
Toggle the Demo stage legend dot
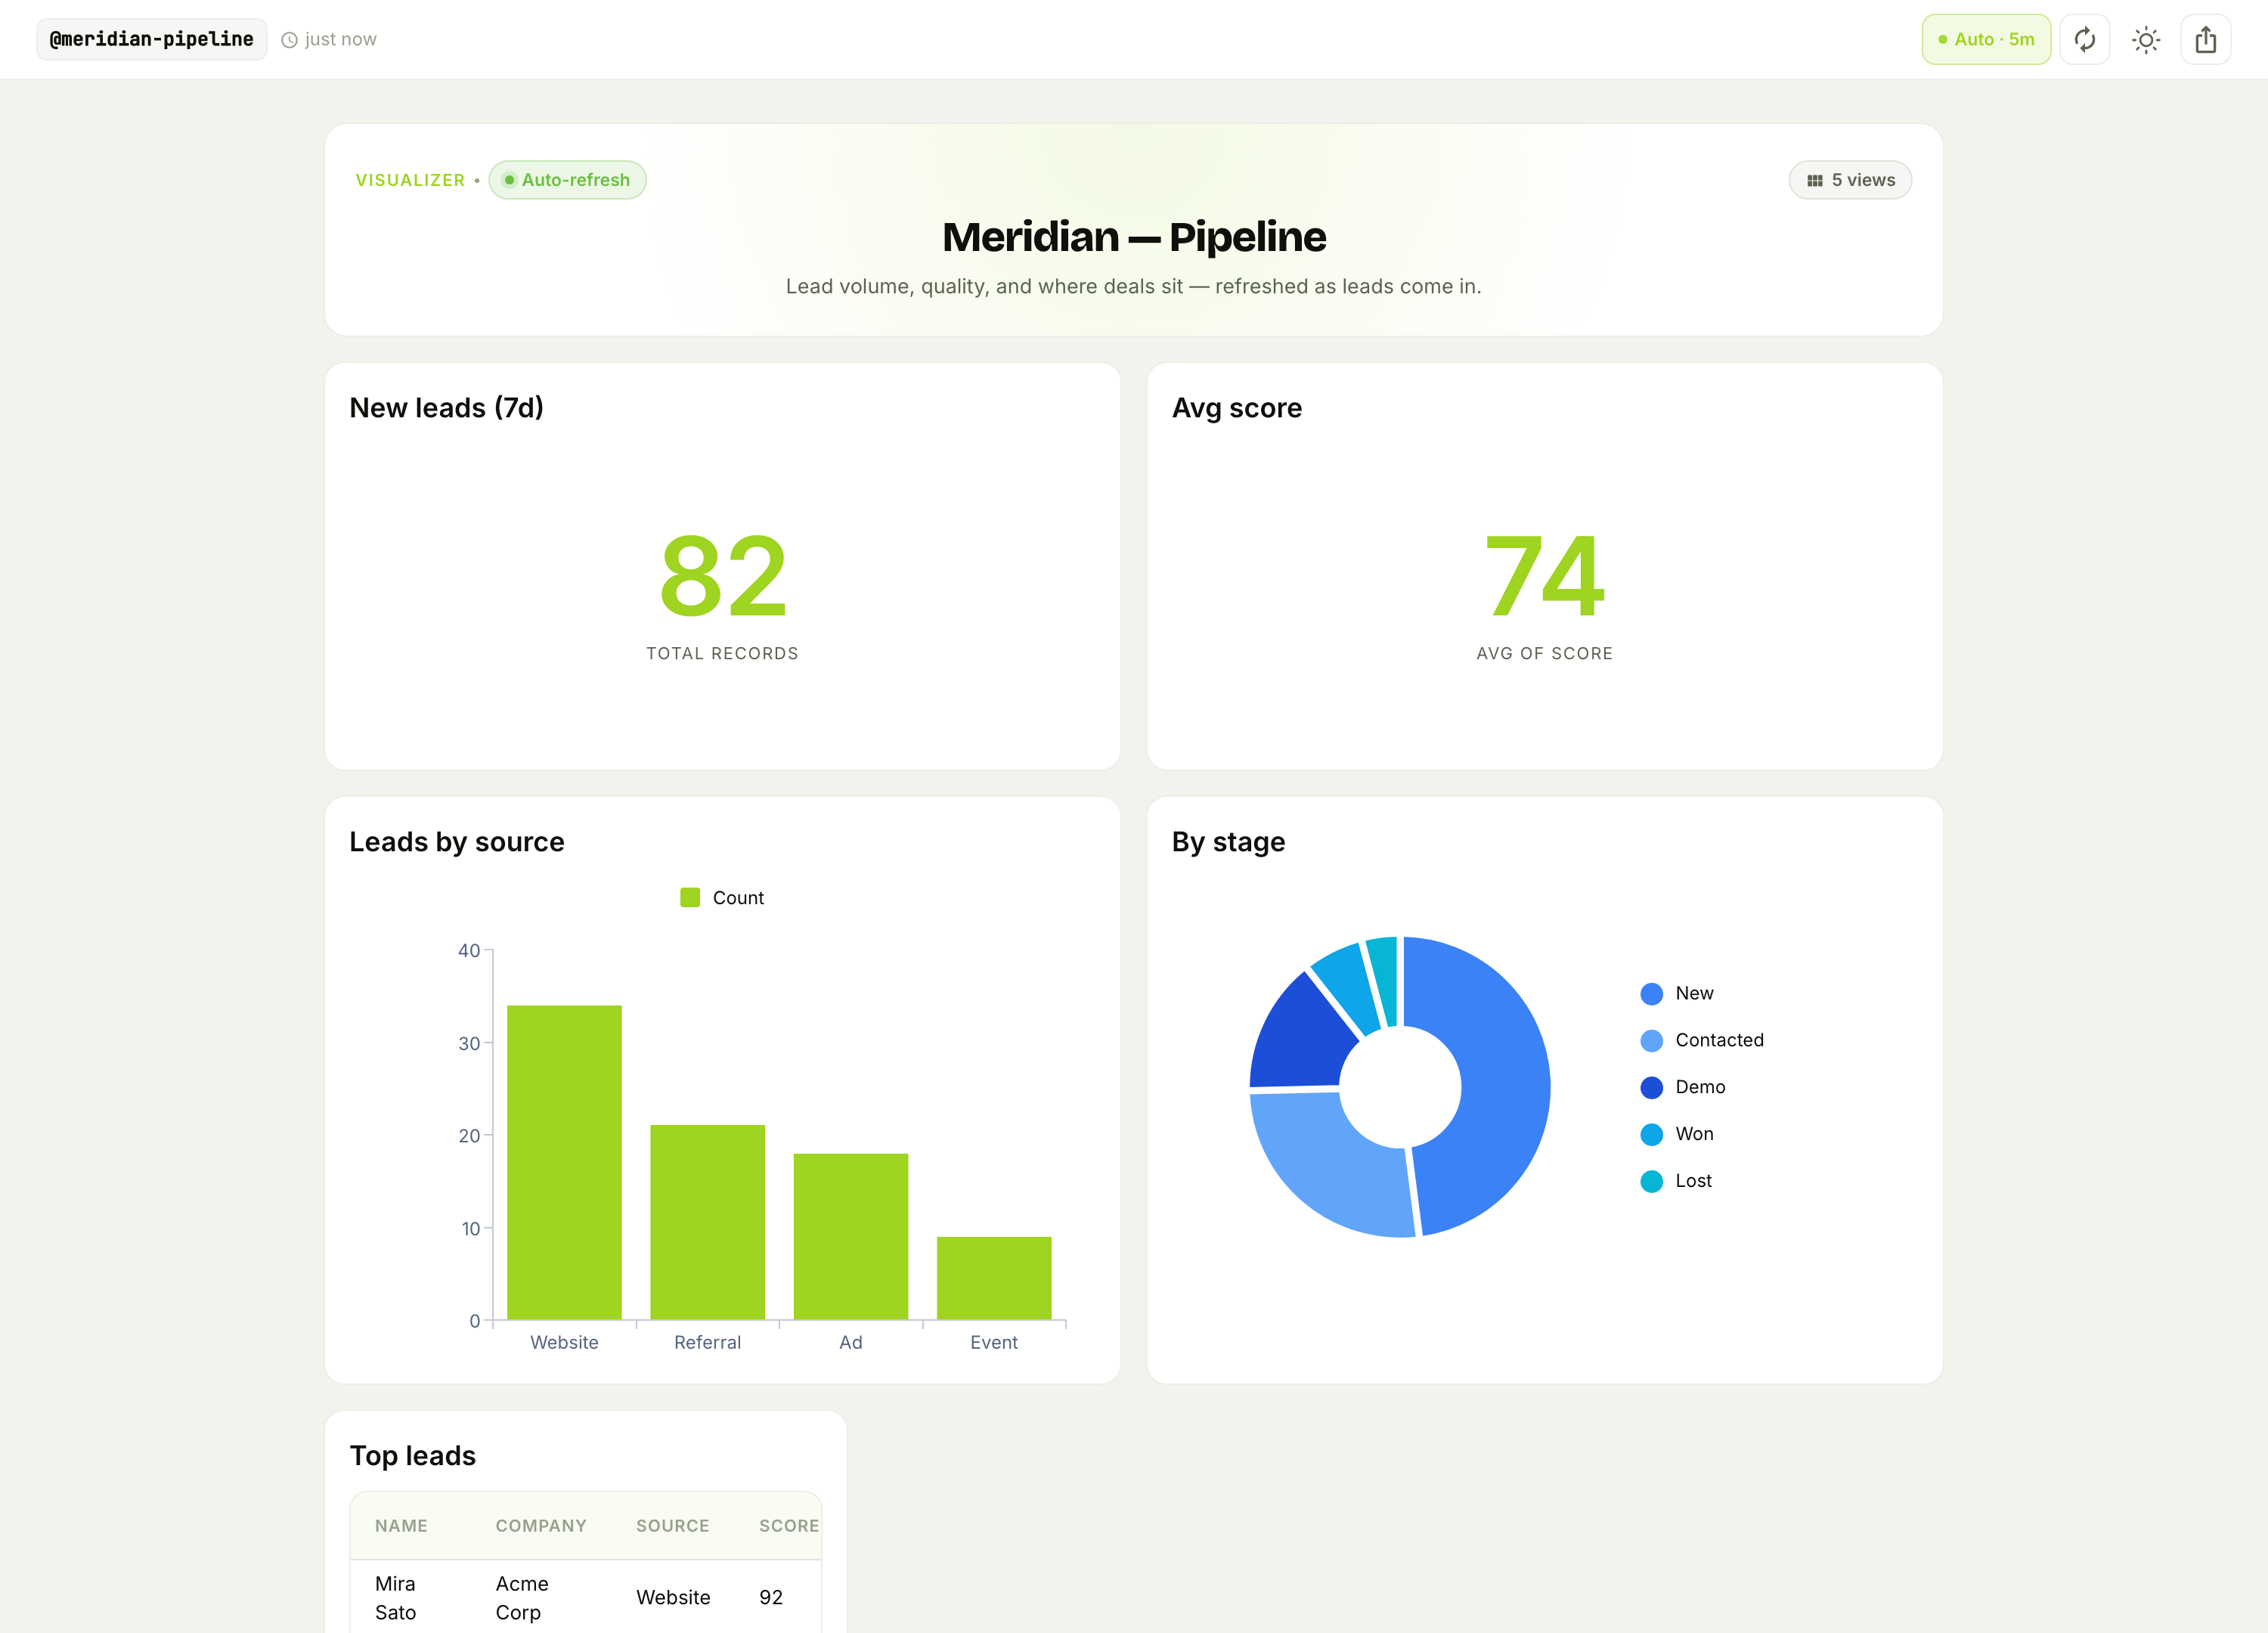tap(1651, 1087)
